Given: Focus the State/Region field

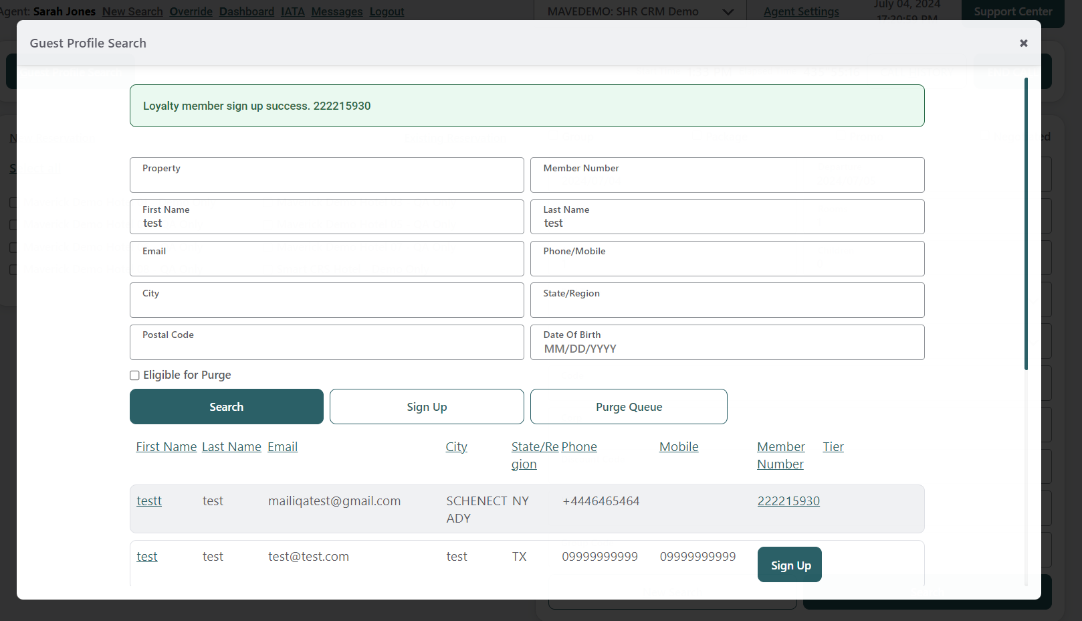Looking at the screenshot, I should (728, 300).
